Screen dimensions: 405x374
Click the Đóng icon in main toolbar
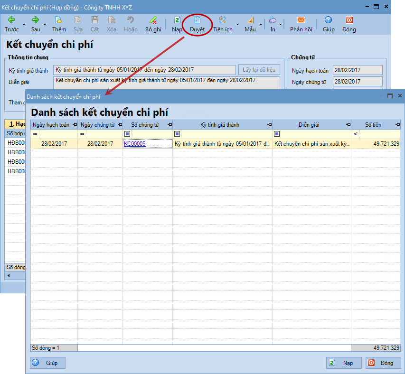click(x=349, y=20)
